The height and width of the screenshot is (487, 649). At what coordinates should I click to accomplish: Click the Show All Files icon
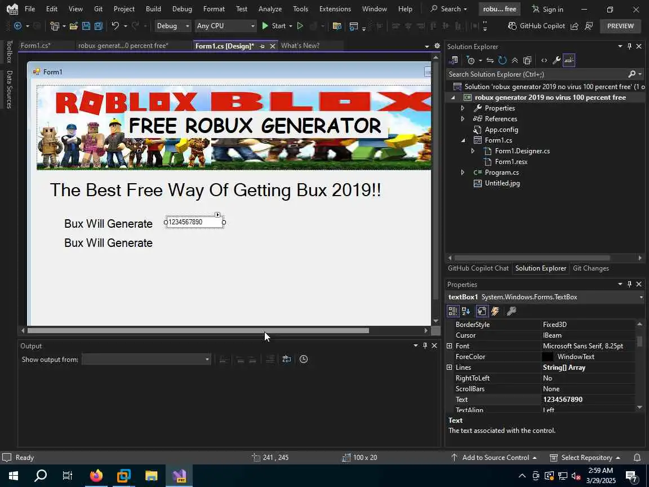coord(527,60)
